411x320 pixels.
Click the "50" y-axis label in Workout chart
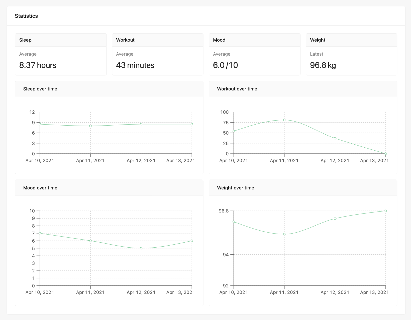(x=226, y=133)
